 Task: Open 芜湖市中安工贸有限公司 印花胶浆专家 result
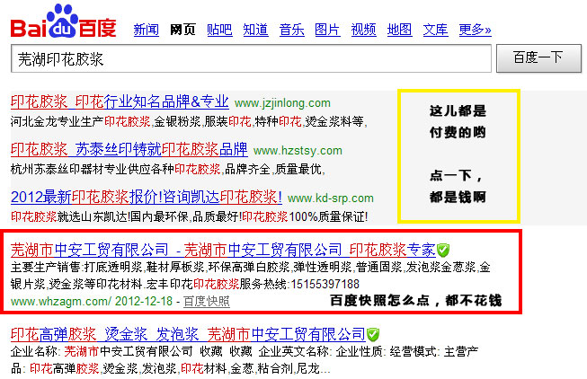pos(223,250)
